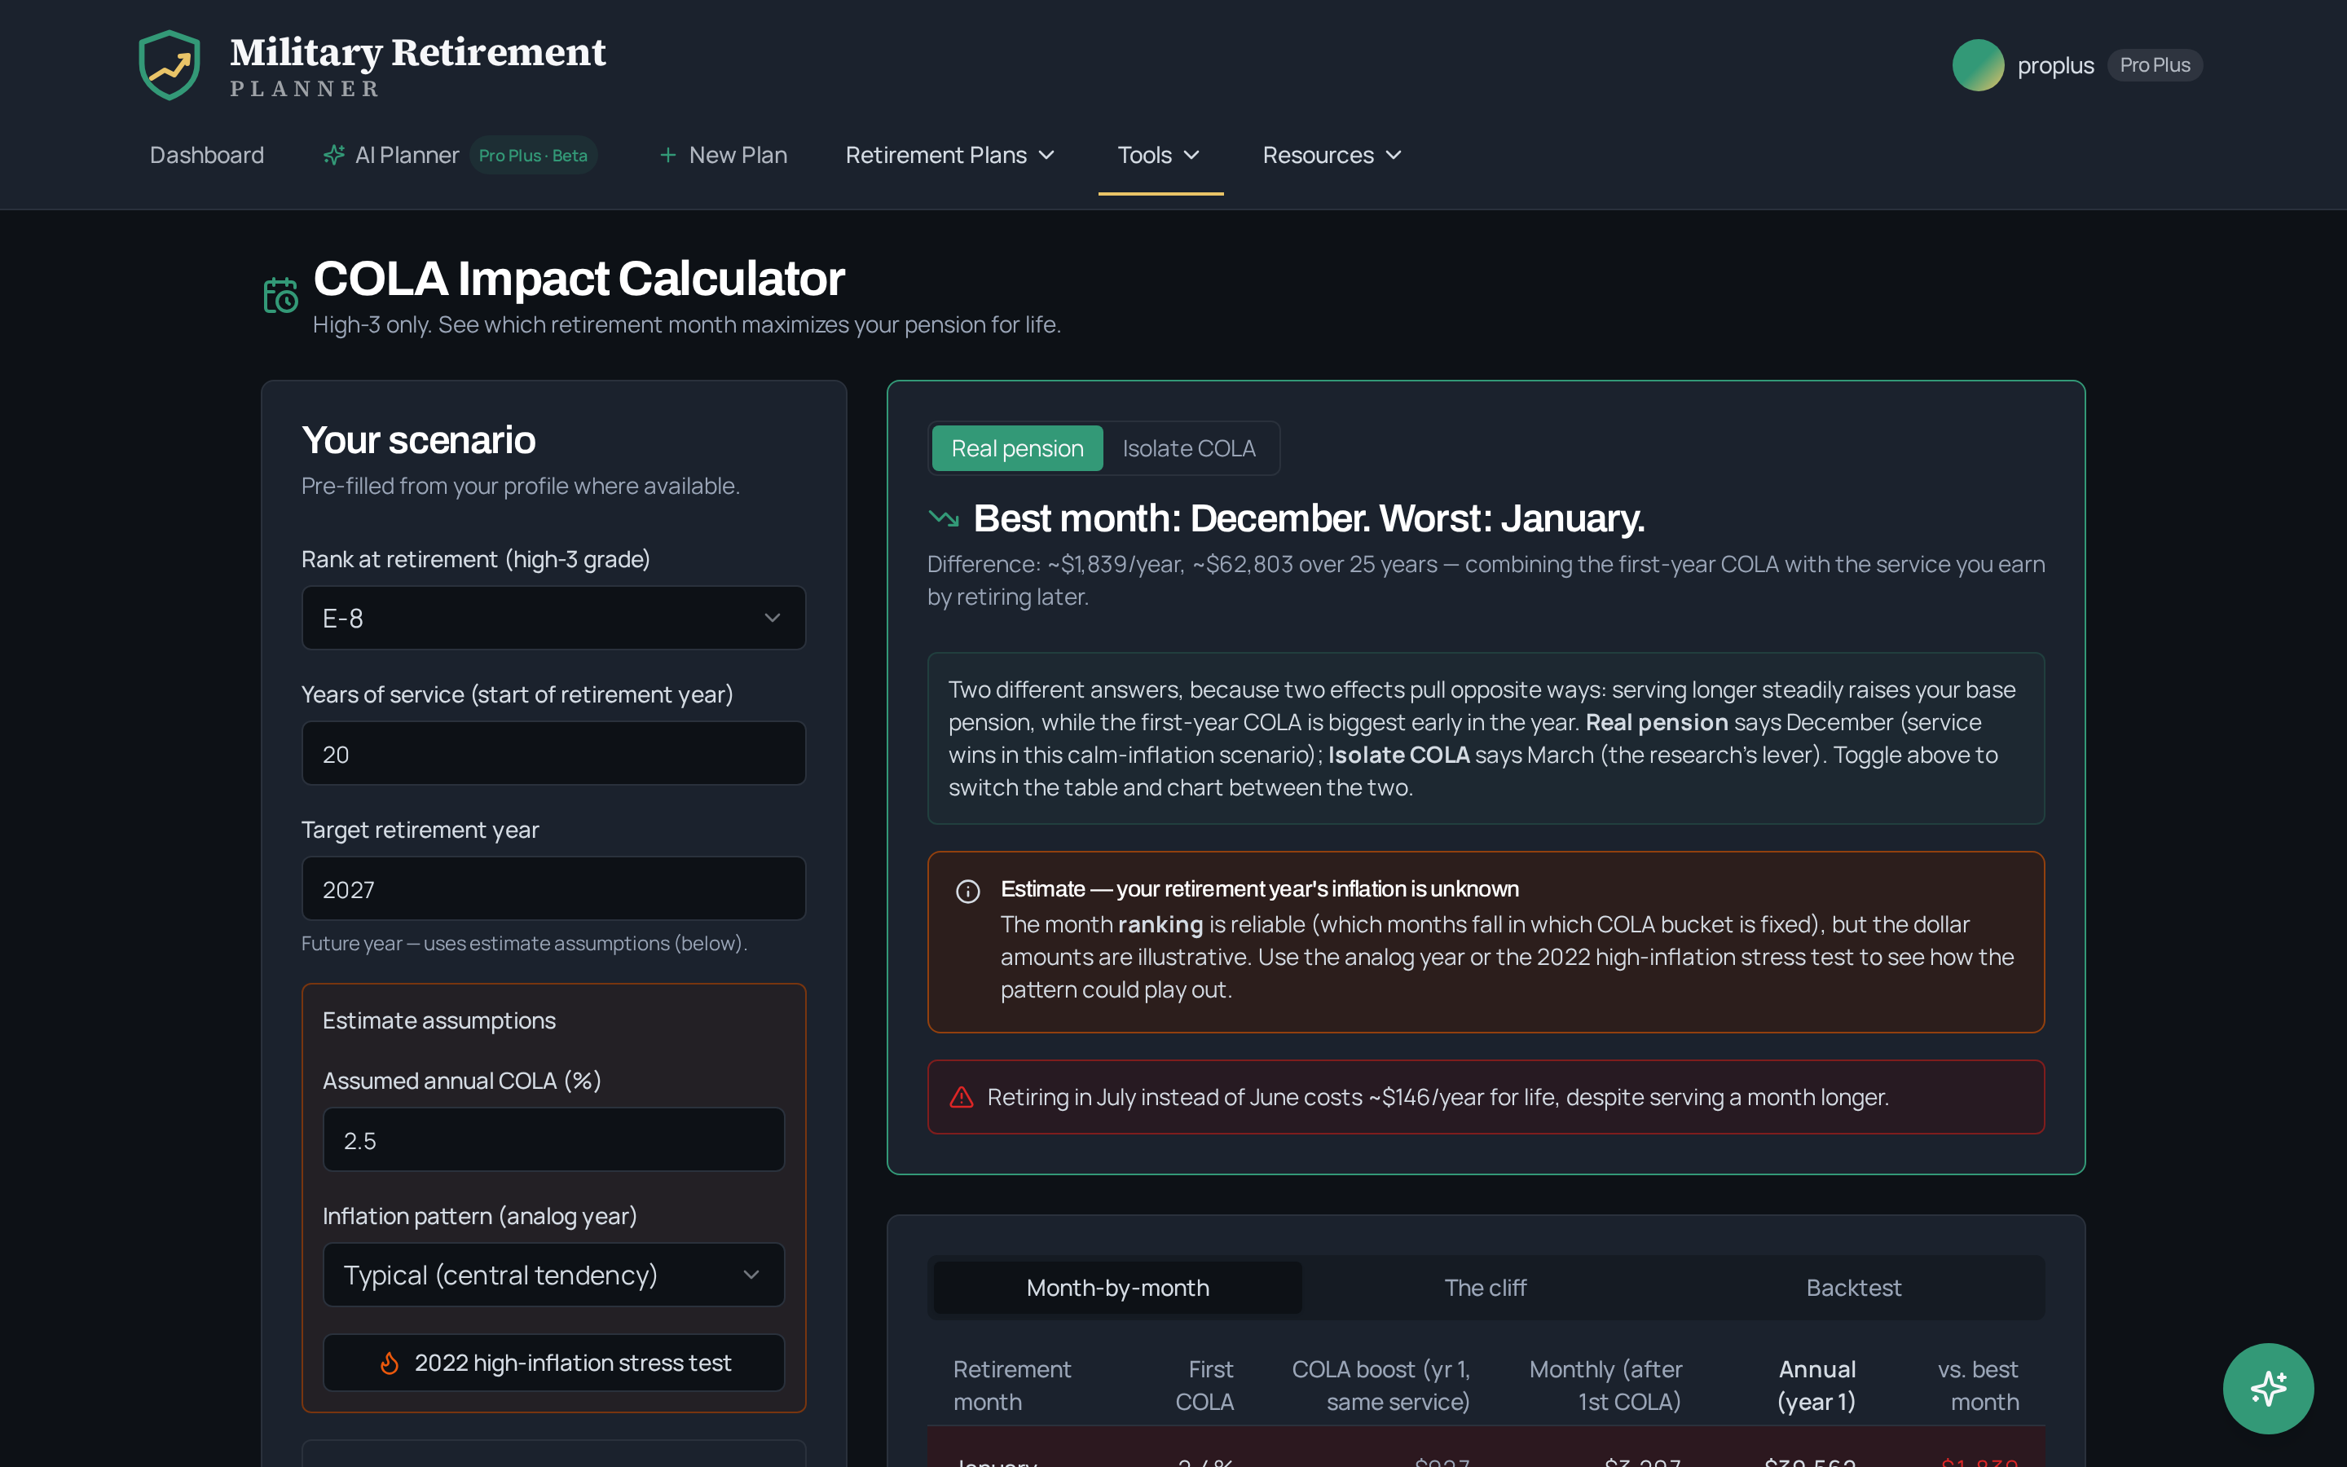Click the COLA boost column header
Screen dimensions: 2347x1467
[1381, 1385]
